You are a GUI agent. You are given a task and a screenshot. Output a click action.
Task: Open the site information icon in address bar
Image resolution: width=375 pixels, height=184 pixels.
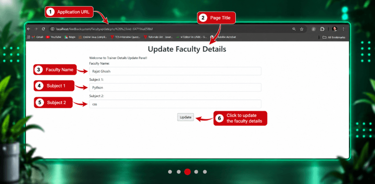pyautogui.click(x=53, y=29)
